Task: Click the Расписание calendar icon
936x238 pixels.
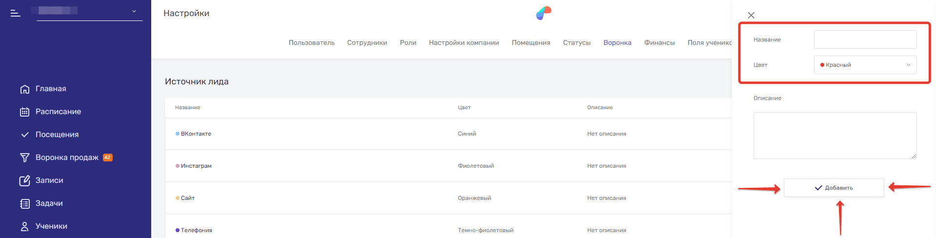Action: 25,112
